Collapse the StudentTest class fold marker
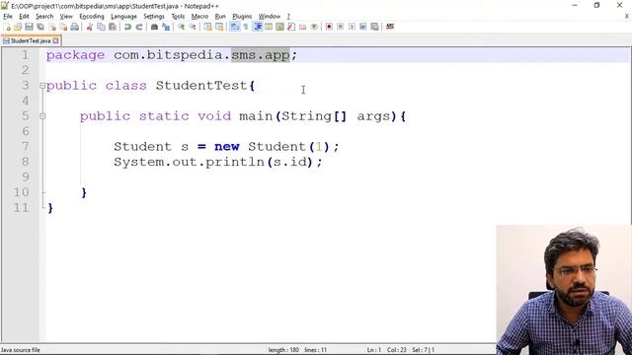The image size is (632, 355). pos(42,86)
